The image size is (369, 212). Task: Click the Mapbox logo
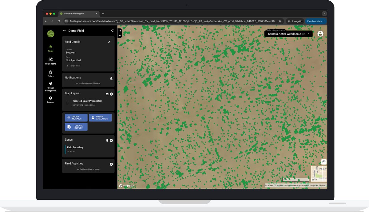coord(126,186)
